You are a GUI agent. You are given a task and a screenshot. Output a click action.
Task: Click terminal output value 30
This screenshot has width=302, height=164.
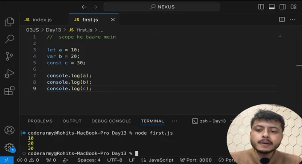[x=31, y=148]
